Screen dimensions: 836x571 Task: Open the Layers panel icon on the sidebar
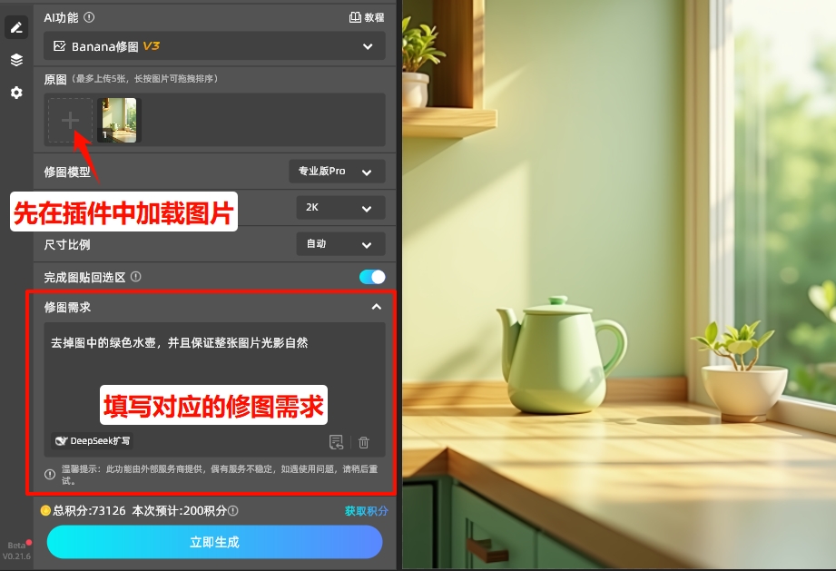[15, 60]
